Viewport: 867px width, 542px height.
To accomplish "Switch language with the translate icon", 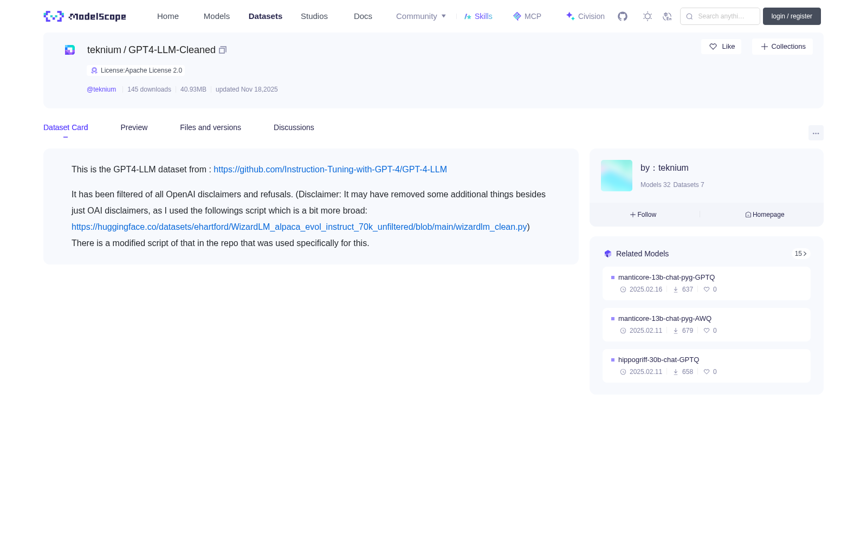I will 668,16.
